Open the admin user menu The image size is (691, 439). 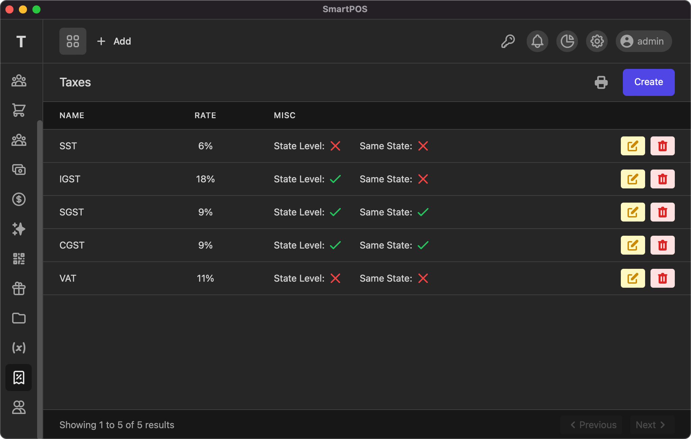[643, 41]
